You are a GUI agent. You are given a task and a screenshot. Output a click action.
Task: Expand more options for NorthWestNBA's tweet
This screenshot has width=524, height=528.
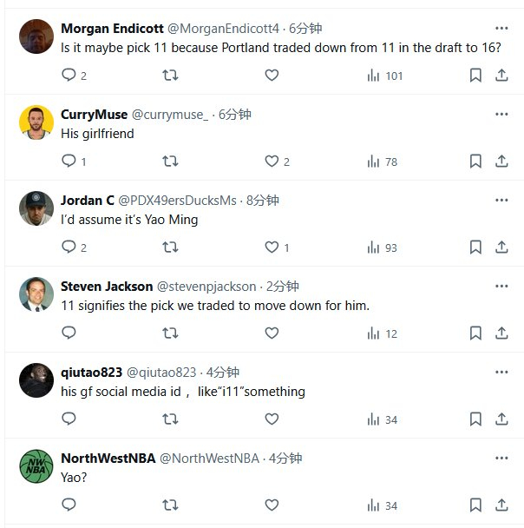[x=501, y=458]
